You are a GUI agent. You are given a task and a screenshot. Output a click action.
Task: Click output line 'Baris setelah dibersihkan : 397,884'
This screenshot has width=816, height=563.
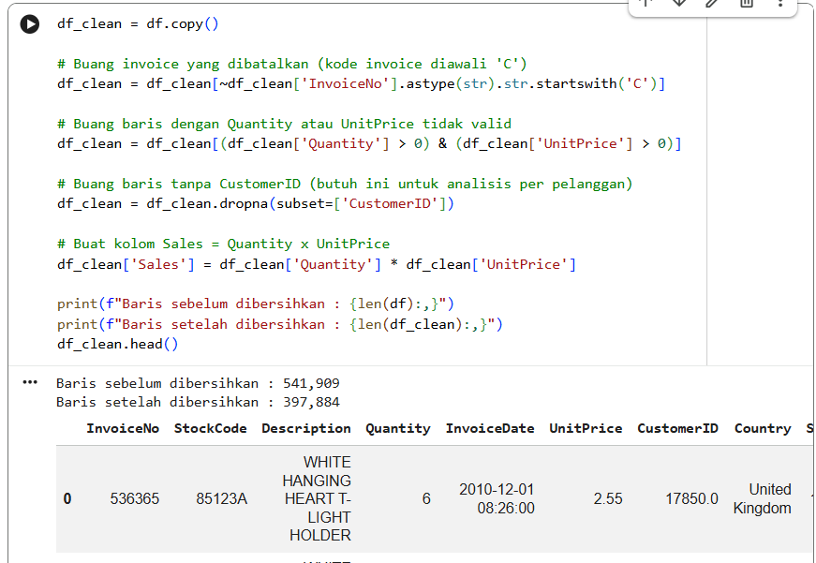click(198, 402)
